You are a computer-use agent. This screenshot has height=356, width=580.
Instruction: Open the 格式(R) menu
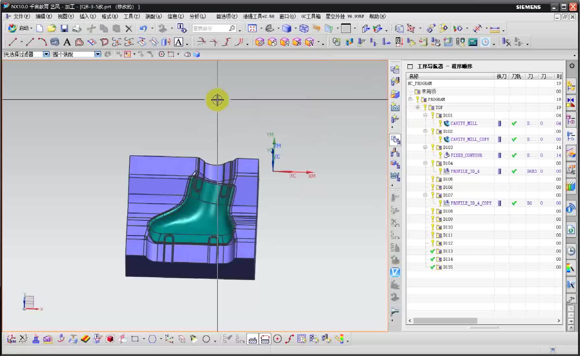110,16
